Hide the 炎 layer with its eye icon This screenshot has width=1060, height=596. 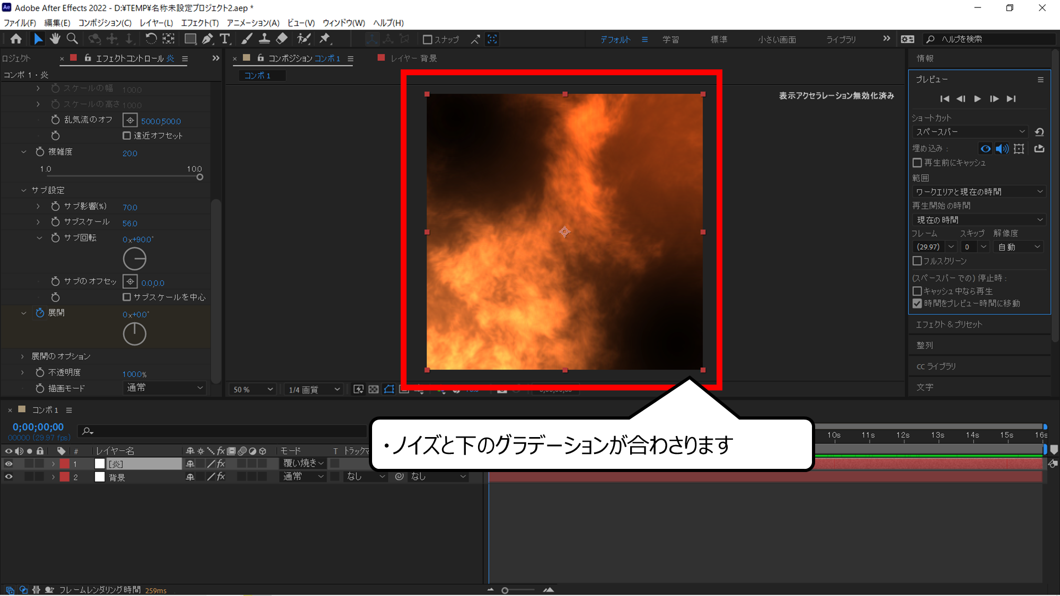tap(8, 464)
